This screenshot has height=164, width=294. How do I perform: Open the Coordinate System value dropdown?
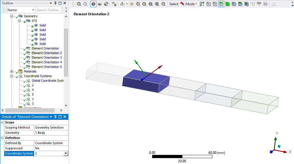pos(66,154)
